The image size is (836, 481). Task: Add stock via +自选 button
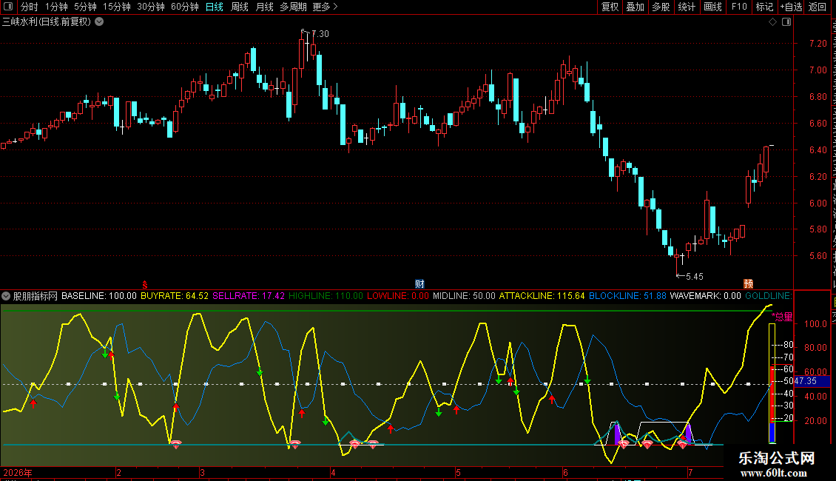pyautogui.click(x=791, y=7)
